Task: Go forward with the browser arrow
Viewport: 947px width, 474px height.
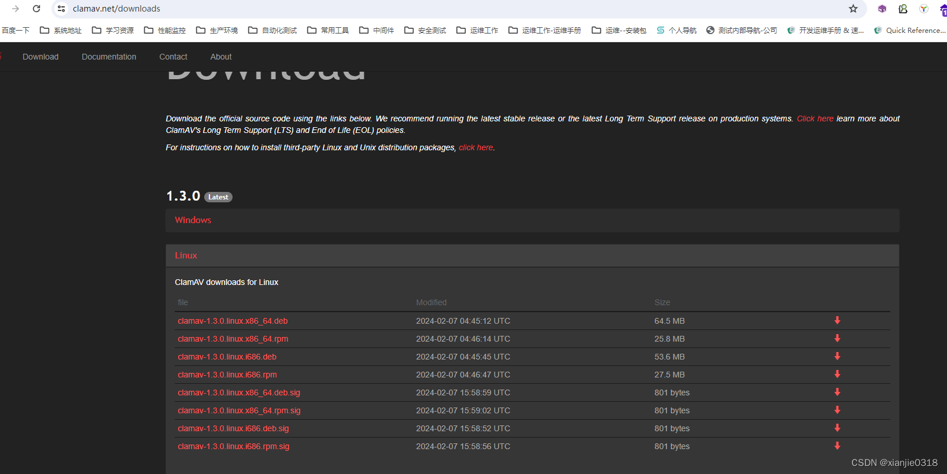Action: [x=16, y=9]
